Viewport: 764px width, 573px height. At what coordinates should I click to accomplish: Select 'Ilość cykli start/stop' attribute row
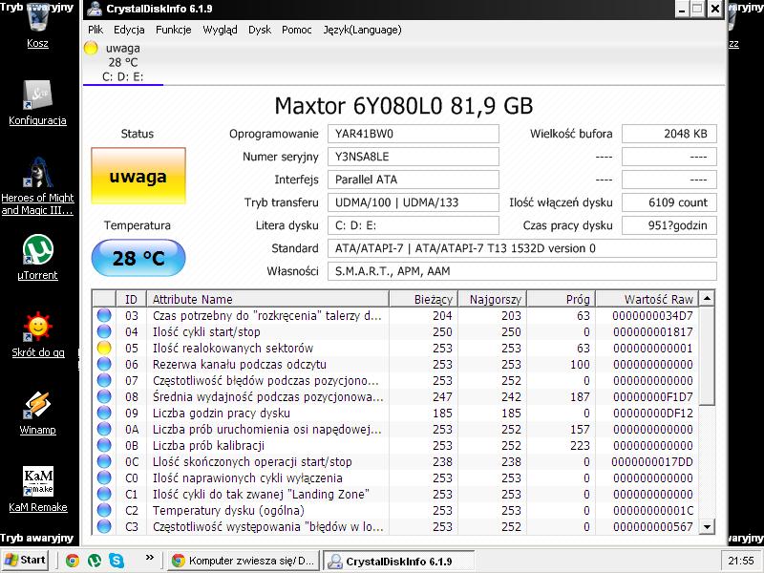pos(395,331)
